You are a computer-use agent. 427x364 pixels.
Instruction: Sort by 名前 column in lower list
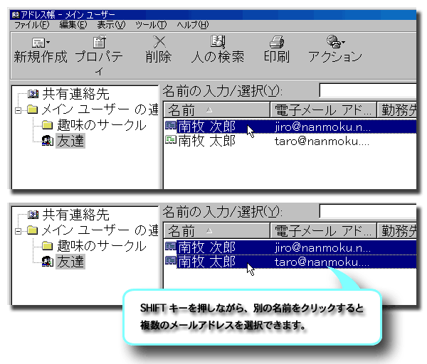click(216, 230)
